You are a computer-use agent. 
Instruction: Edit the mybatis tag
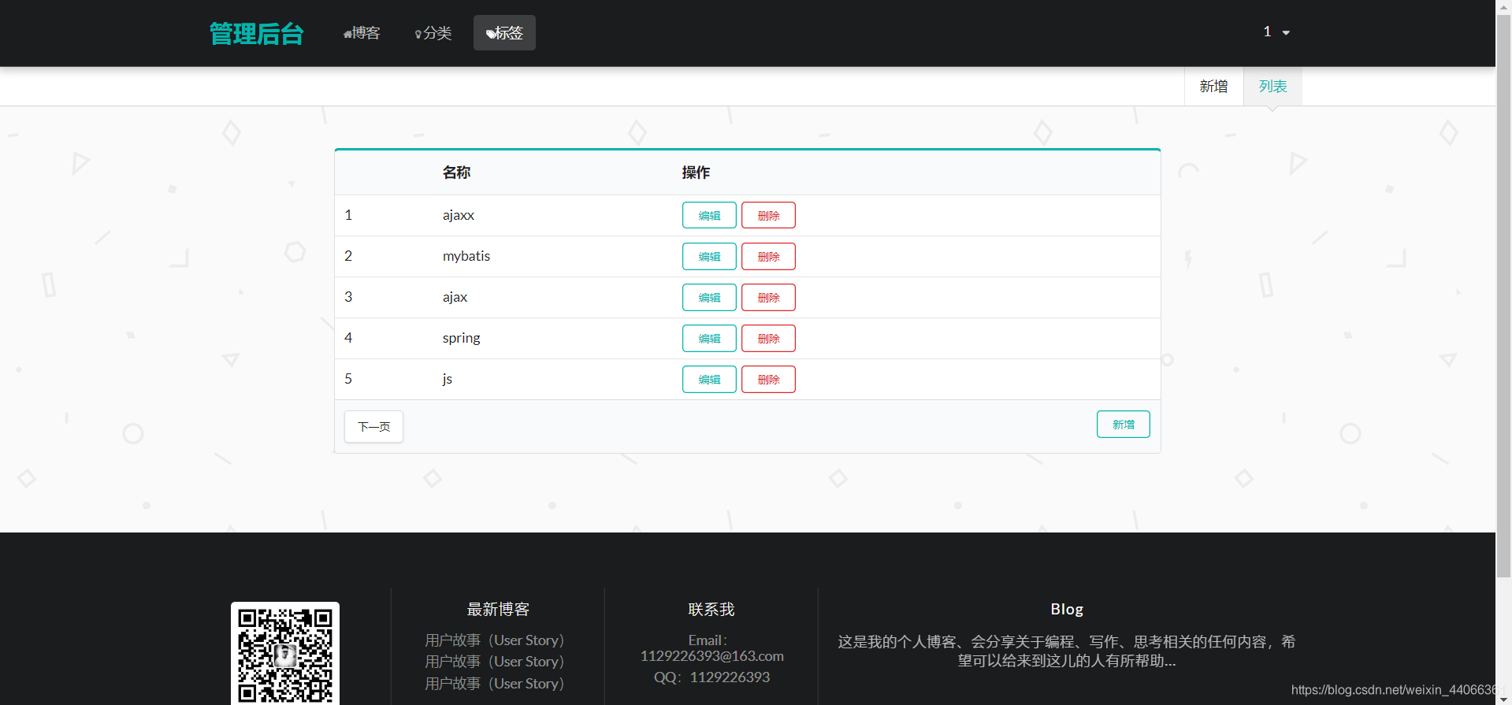[x=709, y=256]
